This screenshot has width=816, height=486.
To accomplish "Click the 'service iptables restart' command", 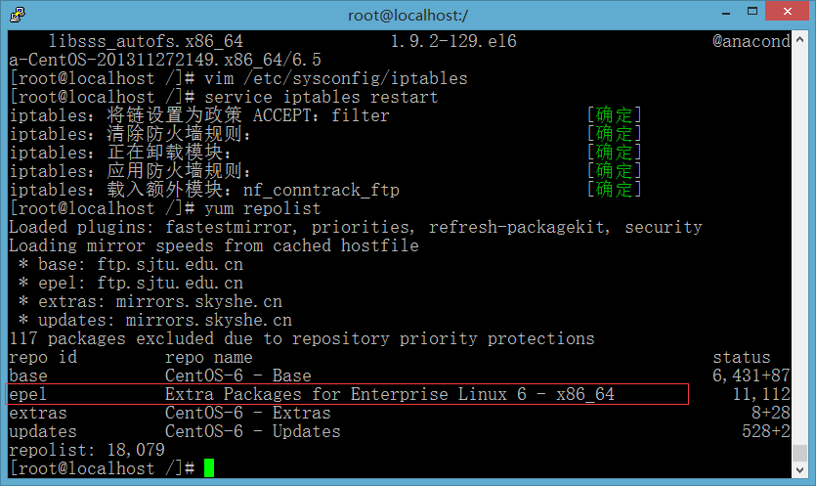I will pos(322,97).
